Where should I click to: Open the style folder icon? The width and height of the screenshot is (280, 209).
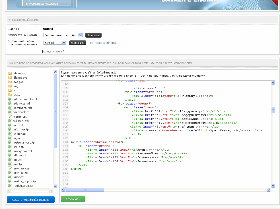coord(10,95)
